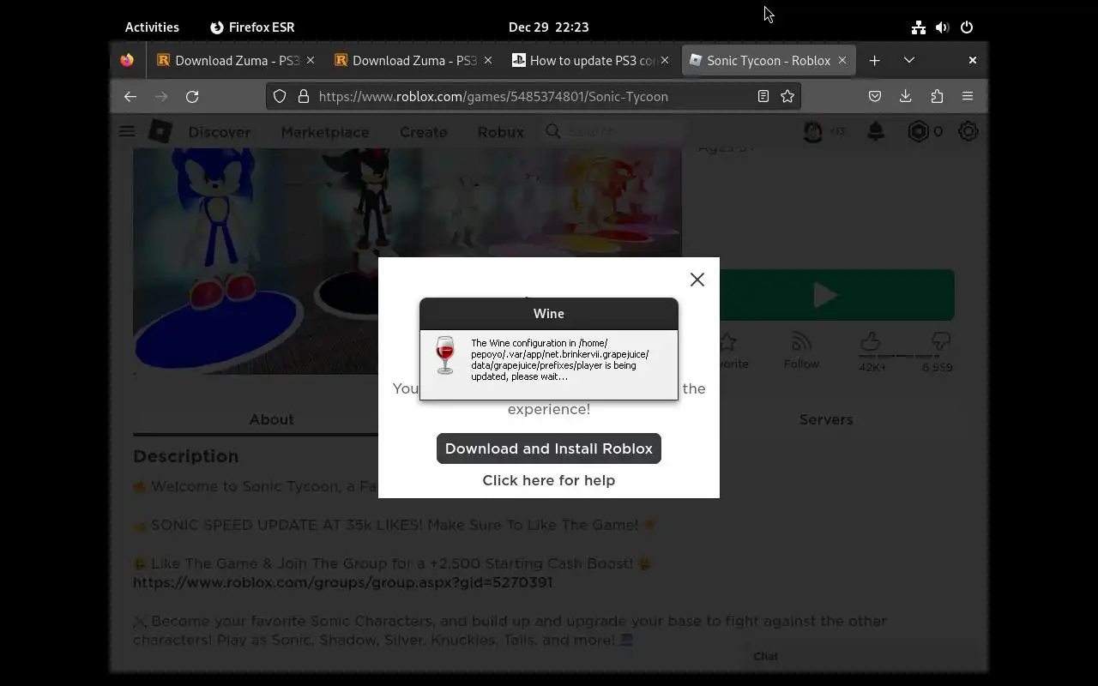The width and height of the screenshot is (1098, 686).
Task: Click Download and Install Roblox button
Action: tap(549, 448)
